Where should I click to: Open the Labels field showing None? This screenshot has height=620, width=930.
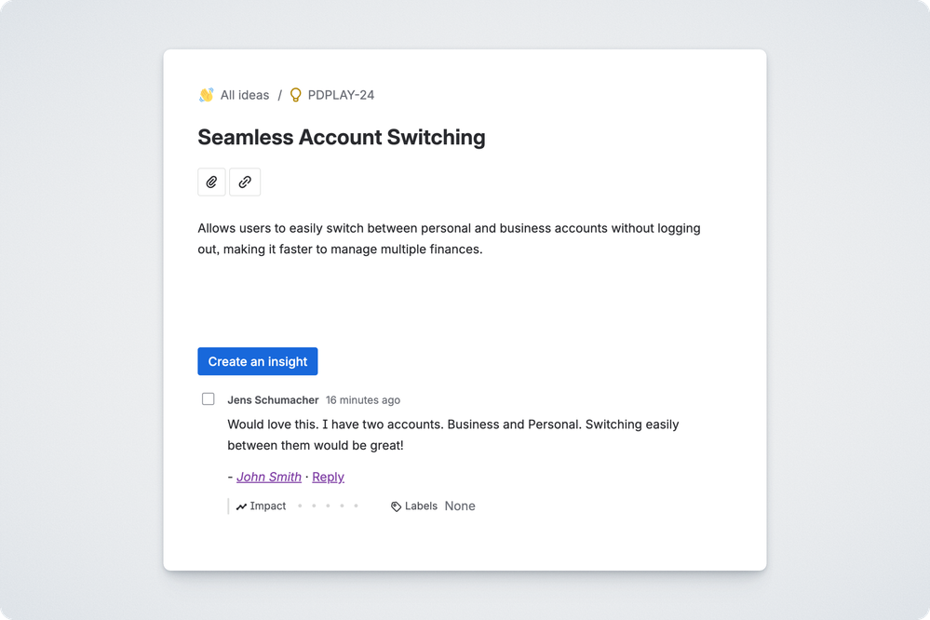point(460,506)
